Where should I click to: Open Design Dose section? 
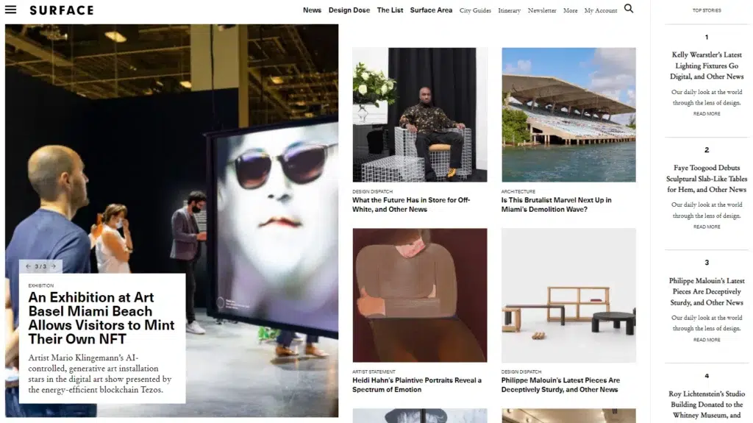coord(349,10)
